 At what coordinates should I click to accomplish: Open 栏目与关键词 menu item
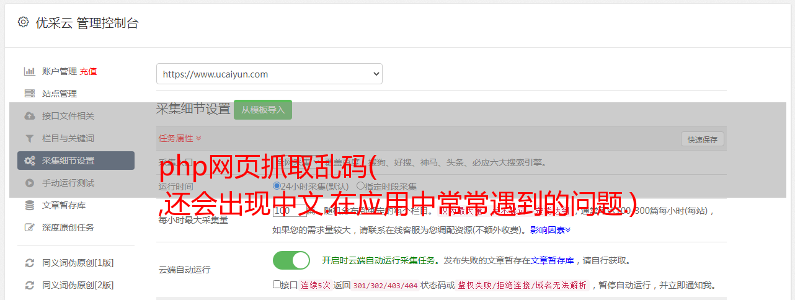[x=68, y=138]
